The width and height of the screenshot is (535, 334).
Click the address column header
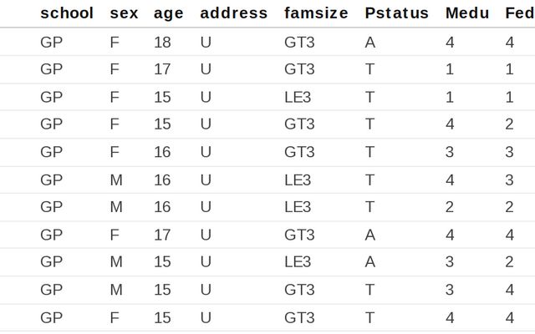tap(234, 13)
